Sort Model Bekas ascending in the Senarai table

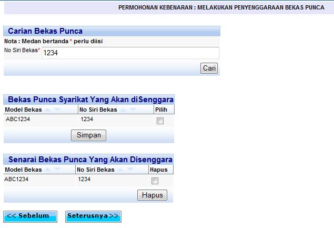[x=48, y=170]
